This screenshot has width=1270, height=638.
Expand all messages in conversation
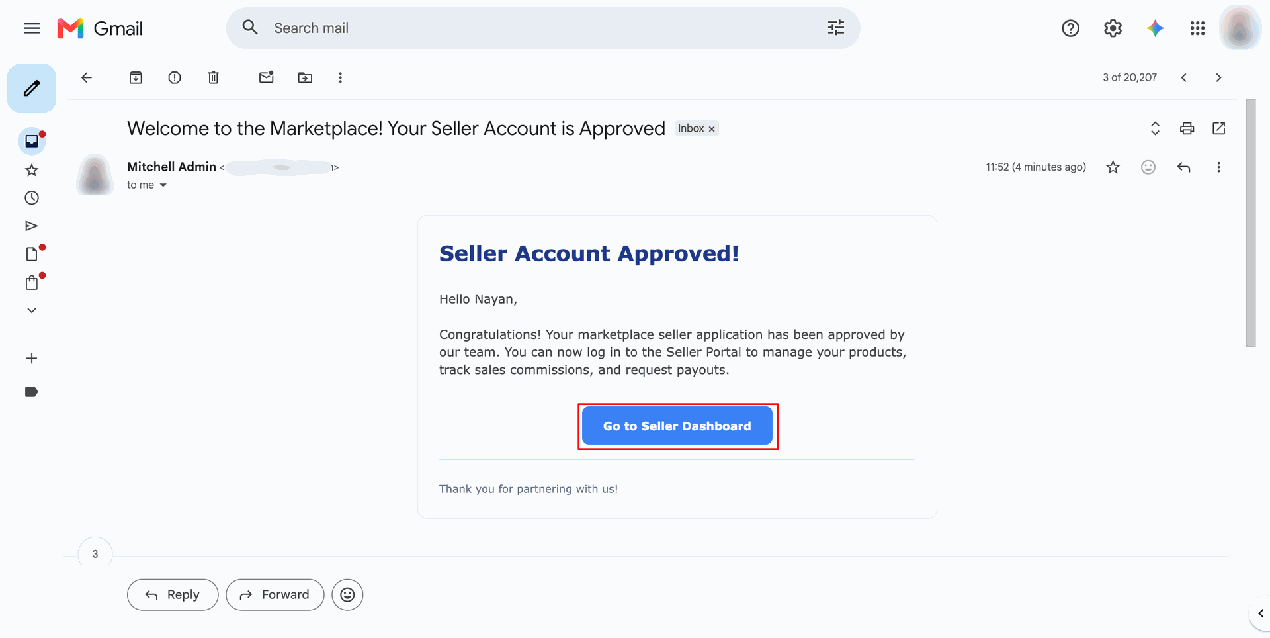pos(1155,128)
